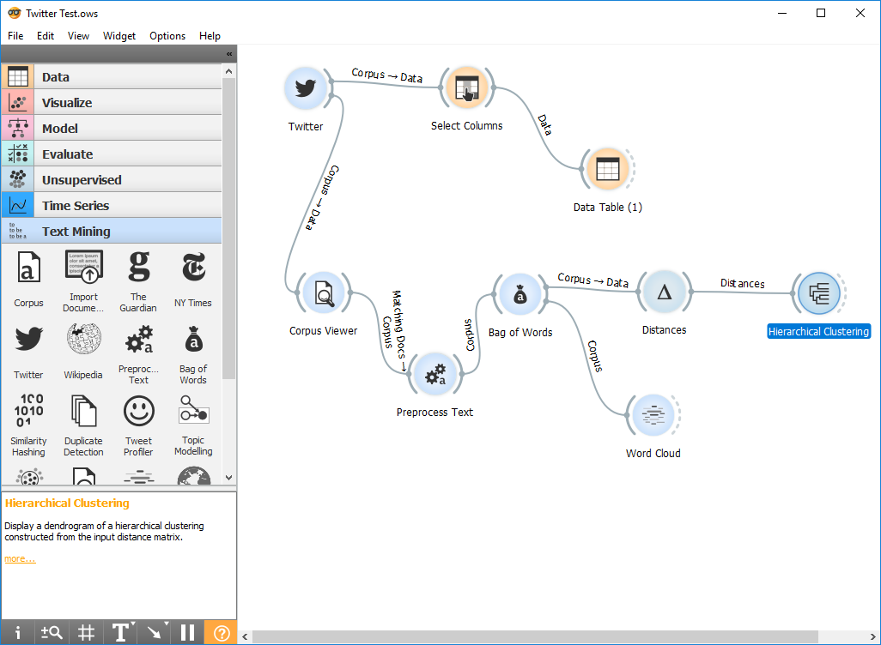881x645 pixels.
Task: Click the Matching Docs → Corpus link label
Action: pyautogui.click(x=394, y=331)
